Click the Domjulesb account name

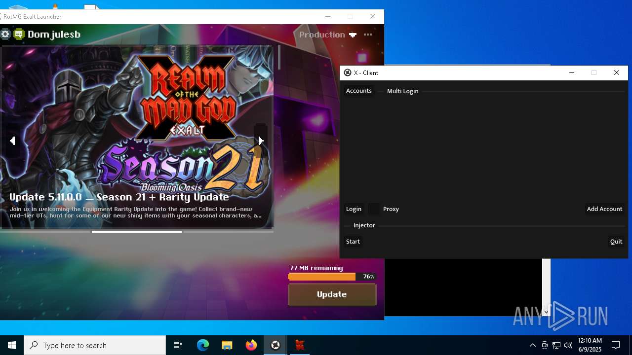point(54,34)
